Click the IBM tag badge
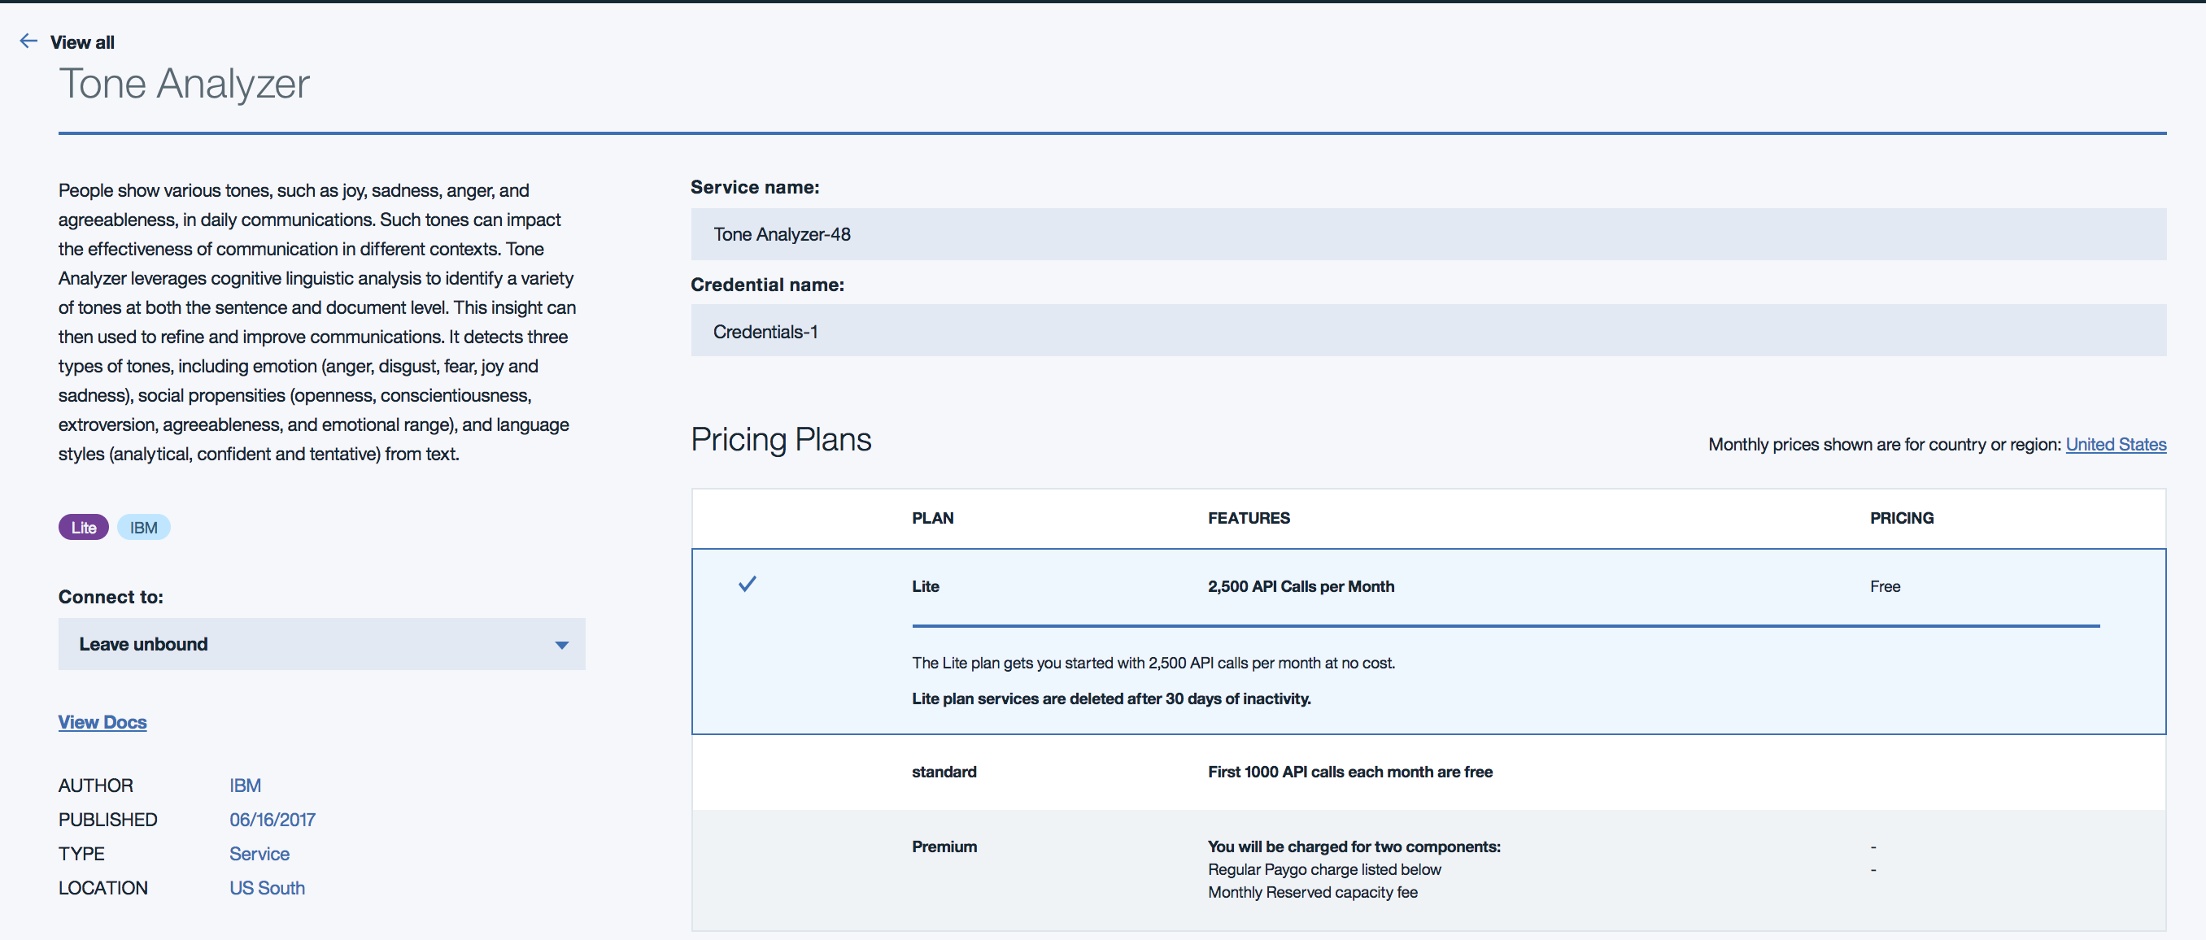 [144, 528]
